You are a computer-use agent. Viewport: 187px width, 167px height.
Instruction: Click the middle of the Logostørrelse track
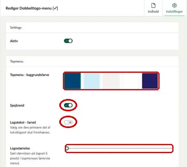tap(119, 148)
